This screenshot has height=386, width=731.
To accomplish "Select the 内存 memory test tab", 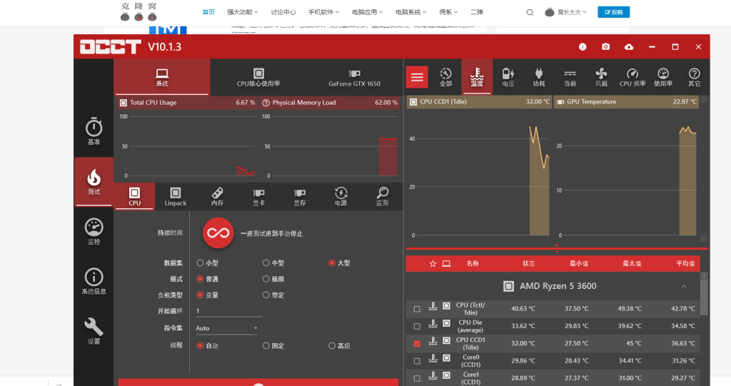I will click(x=217, y=196).
